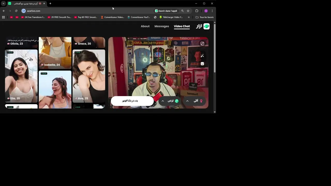Open a new browser tab
The image size is (331, 186).
[50, 3]
